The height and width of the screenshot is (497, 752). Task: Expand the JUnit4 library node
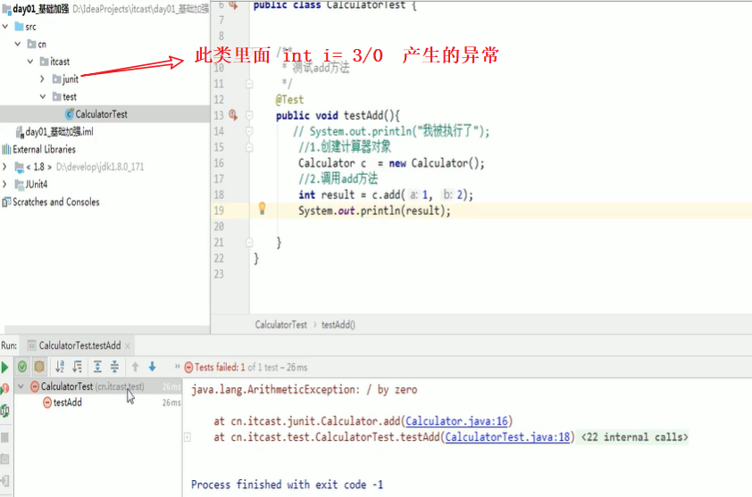(x=4, y=185)
